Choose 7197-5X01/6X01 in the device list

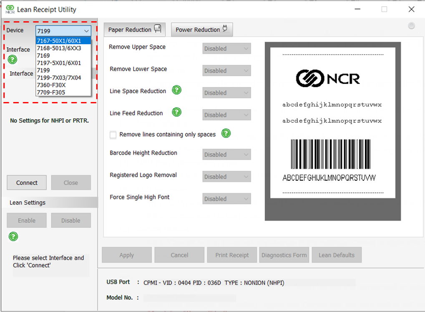pos(63,63)
